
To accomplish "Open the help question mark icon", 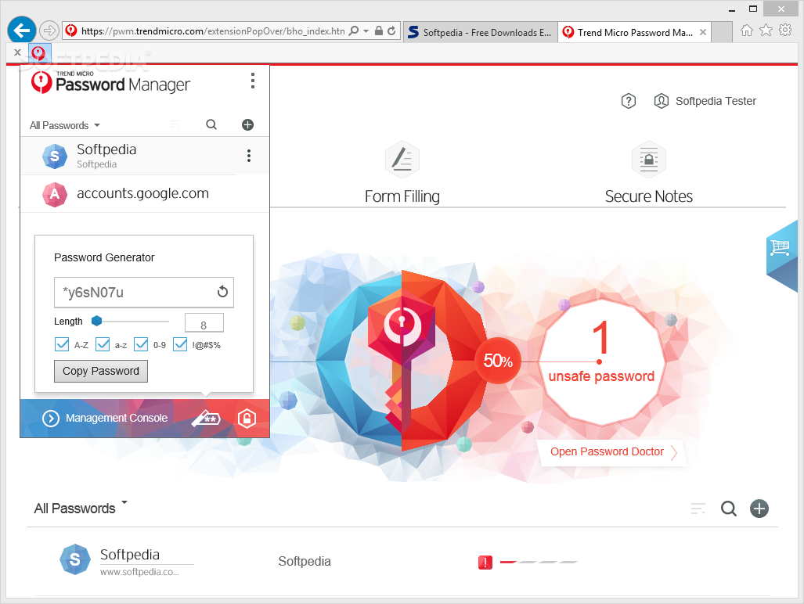I will pyautogui.click(x=628, y=101).
